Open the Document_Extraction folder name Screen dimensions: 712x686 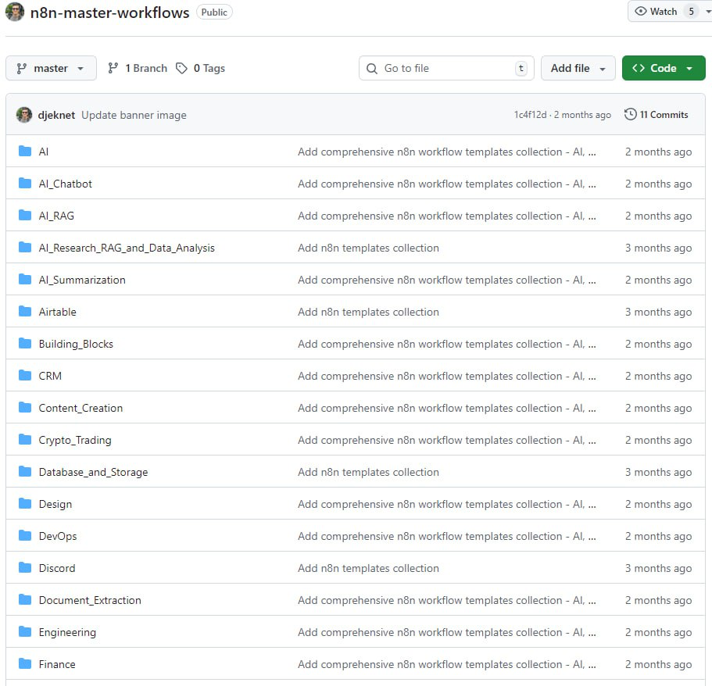[x=90, y=600]
